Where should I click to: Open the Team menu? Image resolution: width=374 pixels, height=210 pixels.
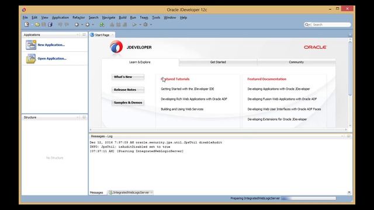144,17
